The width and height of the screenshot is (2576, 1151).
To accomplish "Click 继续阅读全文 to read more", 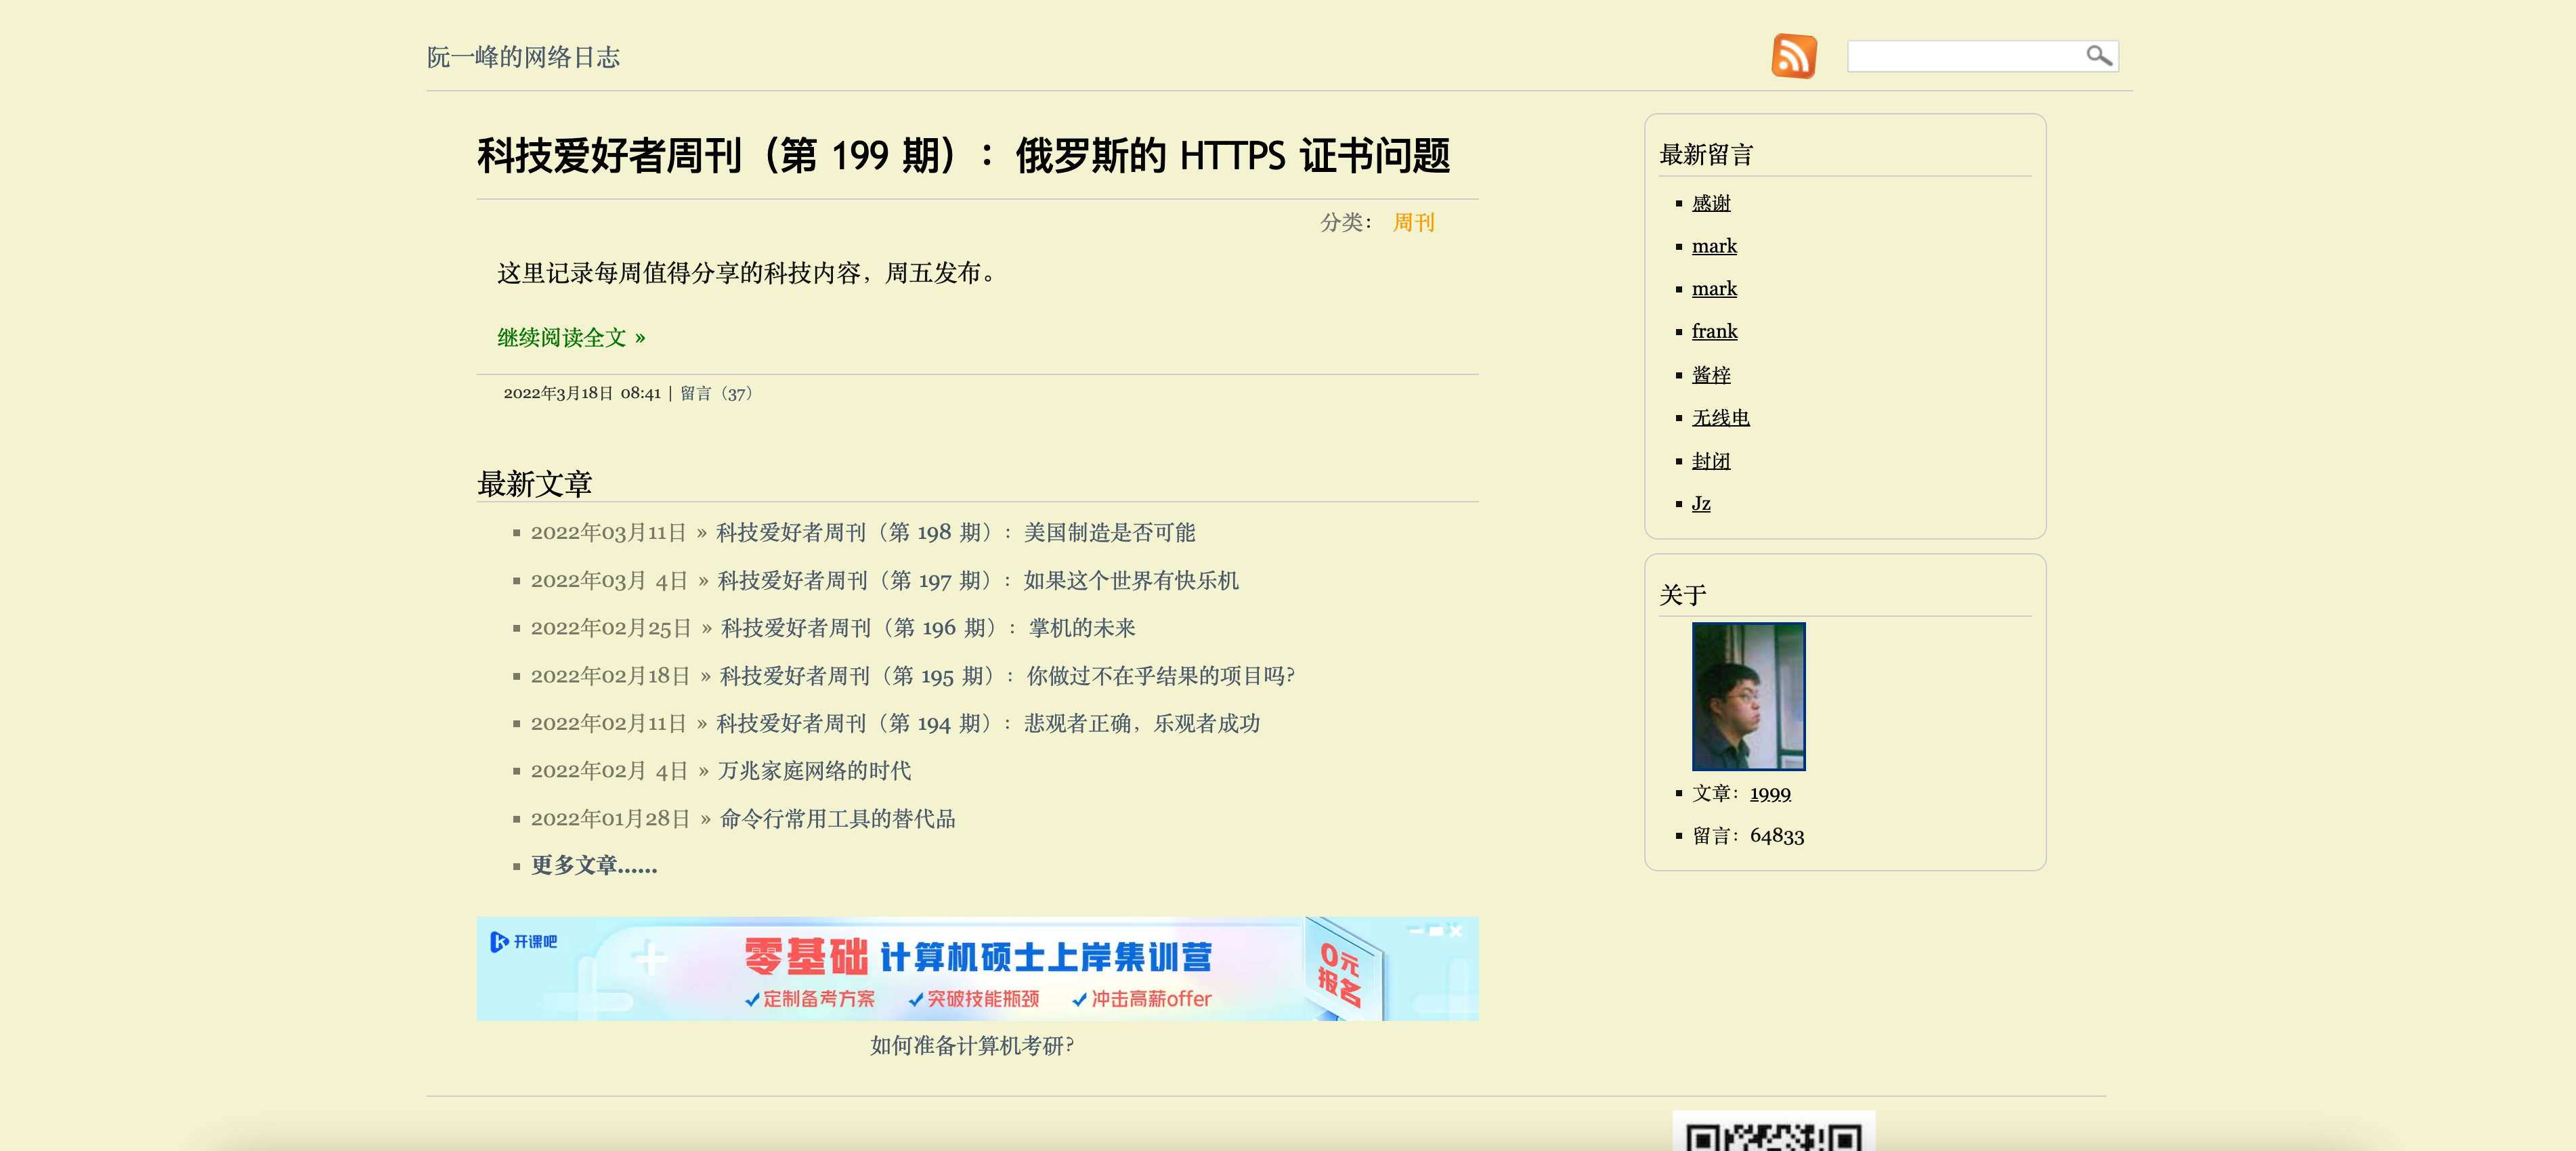I will pyautogui.click(x=571, y=338).
